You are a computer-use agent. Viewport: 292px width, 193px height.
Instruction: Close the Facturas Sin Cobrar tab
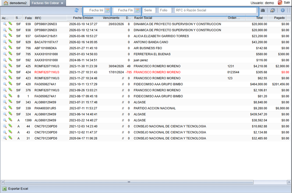coord(62,3)
